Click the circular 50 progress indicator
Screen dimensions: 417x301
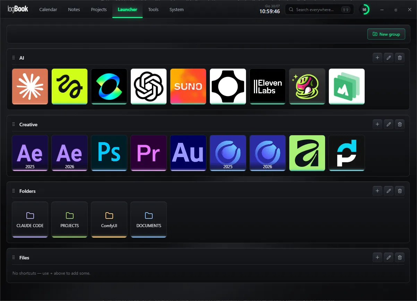364,10
